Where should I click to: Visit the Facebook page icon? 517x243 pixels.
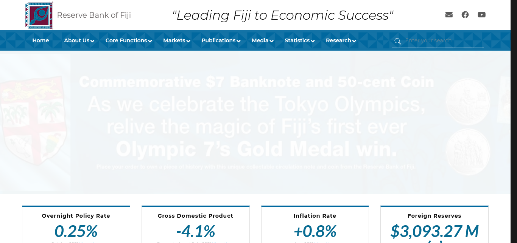(x=465, y=15)
